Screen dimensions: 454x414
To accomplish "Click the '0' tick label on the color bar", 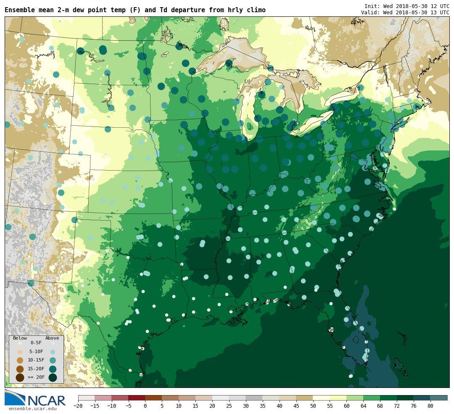I will 145,406.
